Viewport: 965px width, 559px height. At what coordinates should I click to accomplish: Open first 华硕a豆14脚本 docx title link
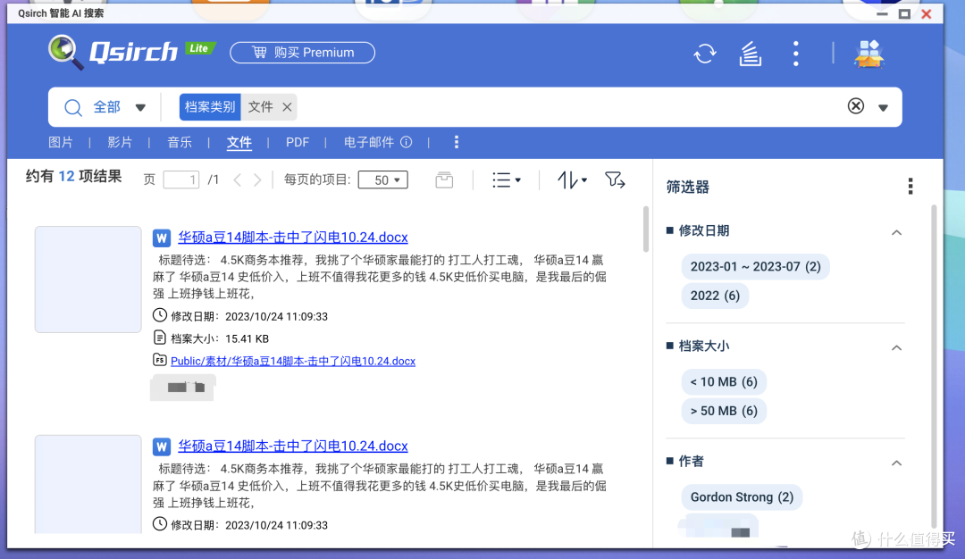coord(292,237)
